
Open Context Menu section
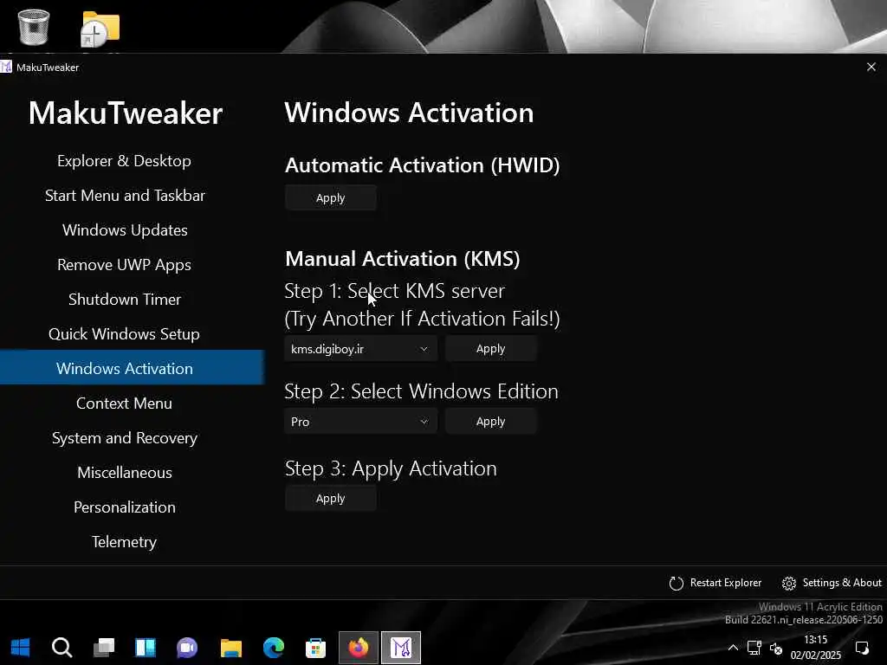[125, 404]
